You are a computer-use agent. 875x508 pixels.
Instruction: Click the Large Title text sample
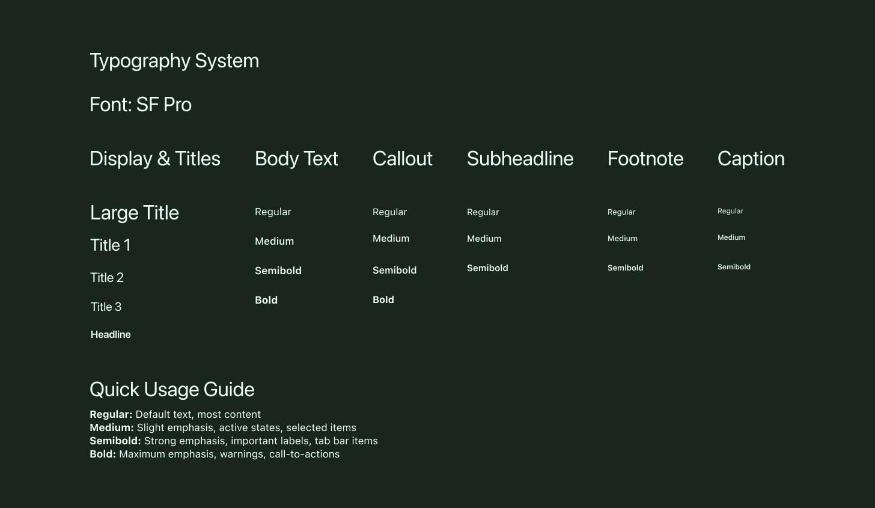tap(135, 213)
